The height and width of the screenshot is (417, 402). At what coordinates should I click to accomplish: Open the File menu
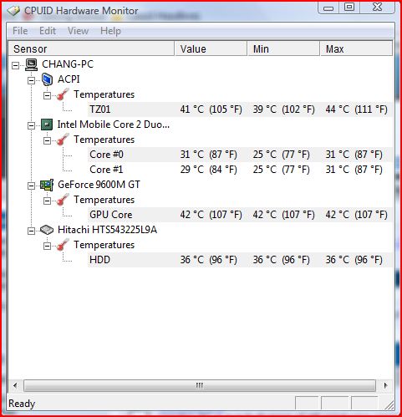20,31
